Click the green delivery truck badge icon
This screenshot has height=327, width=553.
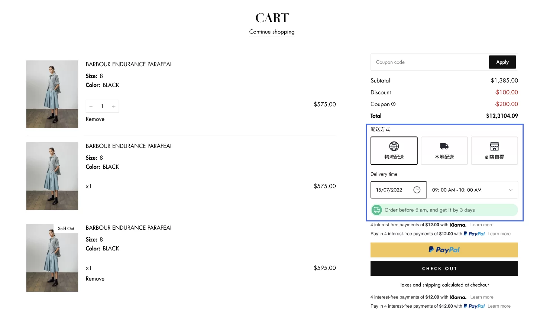point(377,210)
